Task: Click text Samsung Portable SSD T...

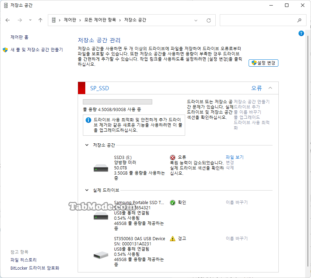Action: tap(139, 203)
